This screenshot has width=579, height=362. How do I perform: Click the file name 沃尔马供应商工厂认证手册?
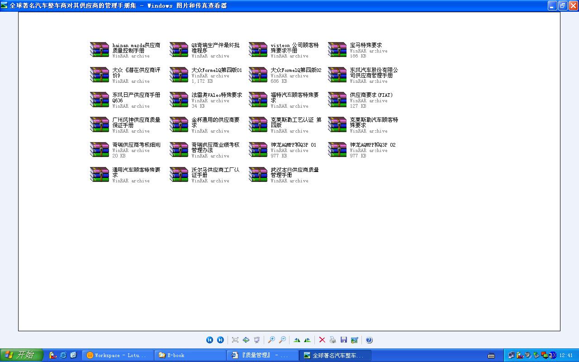(216, 172)
